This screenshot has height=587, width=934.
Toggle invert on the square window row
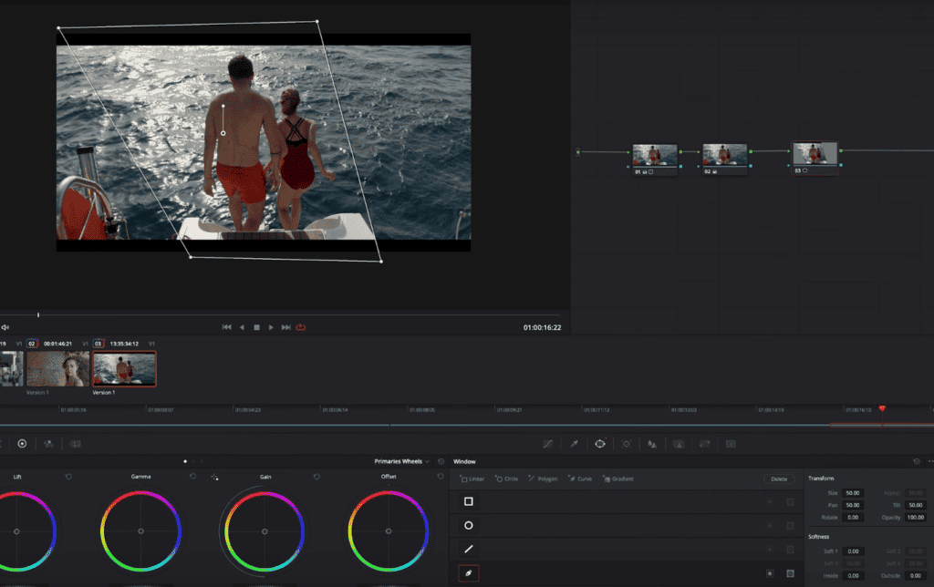point(770,502)
